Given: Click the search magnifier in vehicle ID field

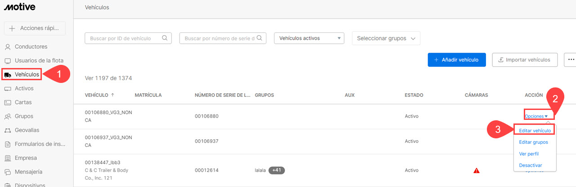Looking at the screenshot, I should coord(165,38).
